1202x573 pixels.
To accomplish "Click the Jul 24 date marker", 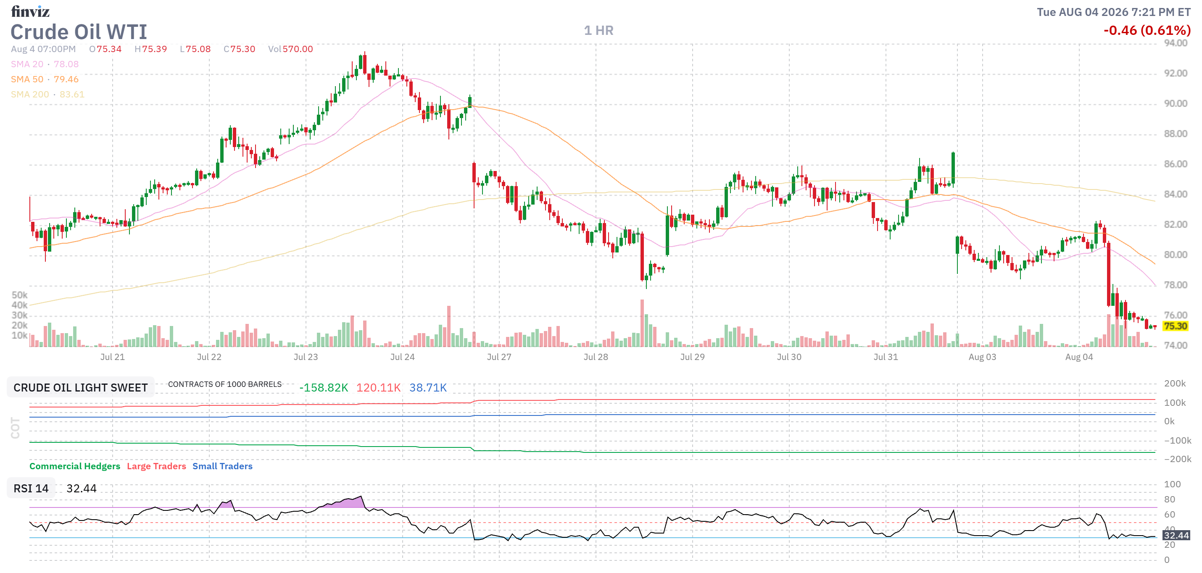I will coord(402,357).
